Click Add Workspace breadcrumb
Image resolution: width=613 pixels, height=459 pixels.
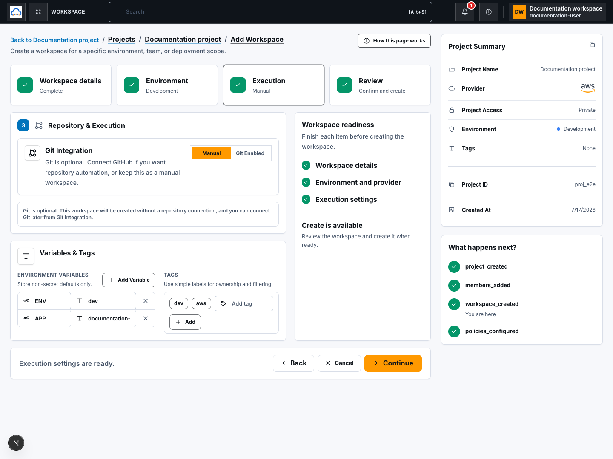point(257,39)
